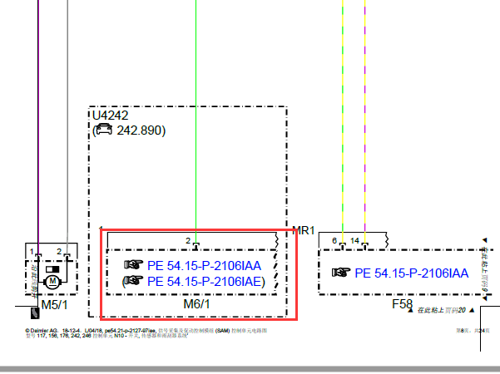Click pin 14 on the F58 connector

tap(354, 241)
